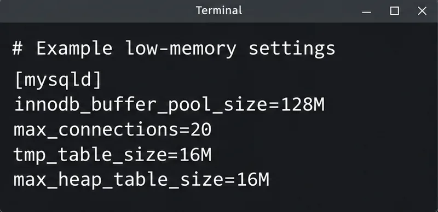Click the innodb_buffer_pool_size setting line
Screen dimensions: 438x212
(x=169, y=105)
